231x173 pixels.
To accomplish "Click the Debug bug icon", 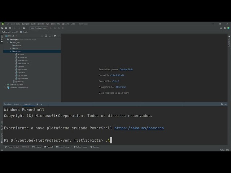I will [x=55, y=28].
